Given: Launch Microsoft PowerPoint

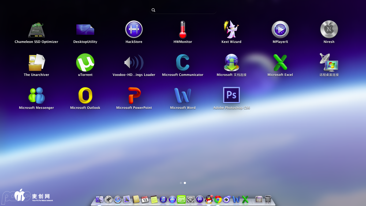Looking at the screenshot, I should pos(134,95).
